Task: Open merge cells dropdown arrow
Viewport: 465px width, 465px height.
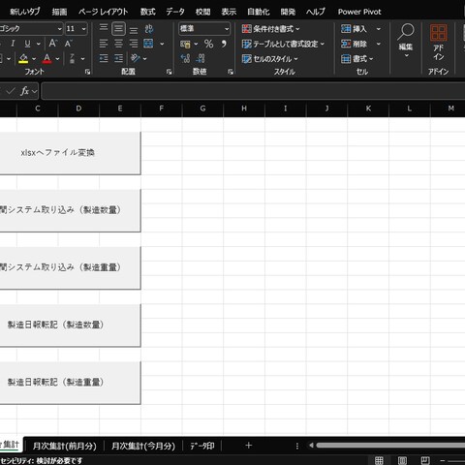Action: coord(162,44)
